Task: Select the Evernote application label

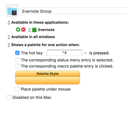Action: [x=46, y=30]
